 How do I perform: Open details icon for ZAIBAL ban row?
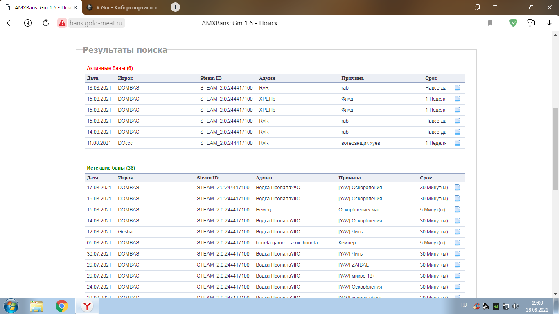click(x=458, y=265)
